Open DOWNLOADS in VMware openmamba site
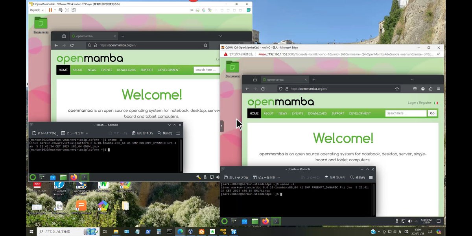Viewport: 472px width, 236px height. pos(126,70)
